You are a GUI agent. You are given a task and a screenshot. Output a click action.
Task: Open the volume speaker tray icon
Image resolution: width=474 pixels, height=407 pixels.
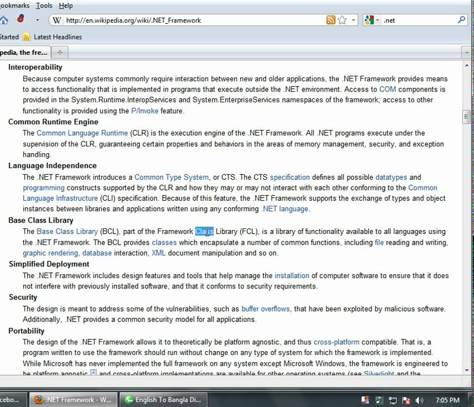click(x=420, y=400)
